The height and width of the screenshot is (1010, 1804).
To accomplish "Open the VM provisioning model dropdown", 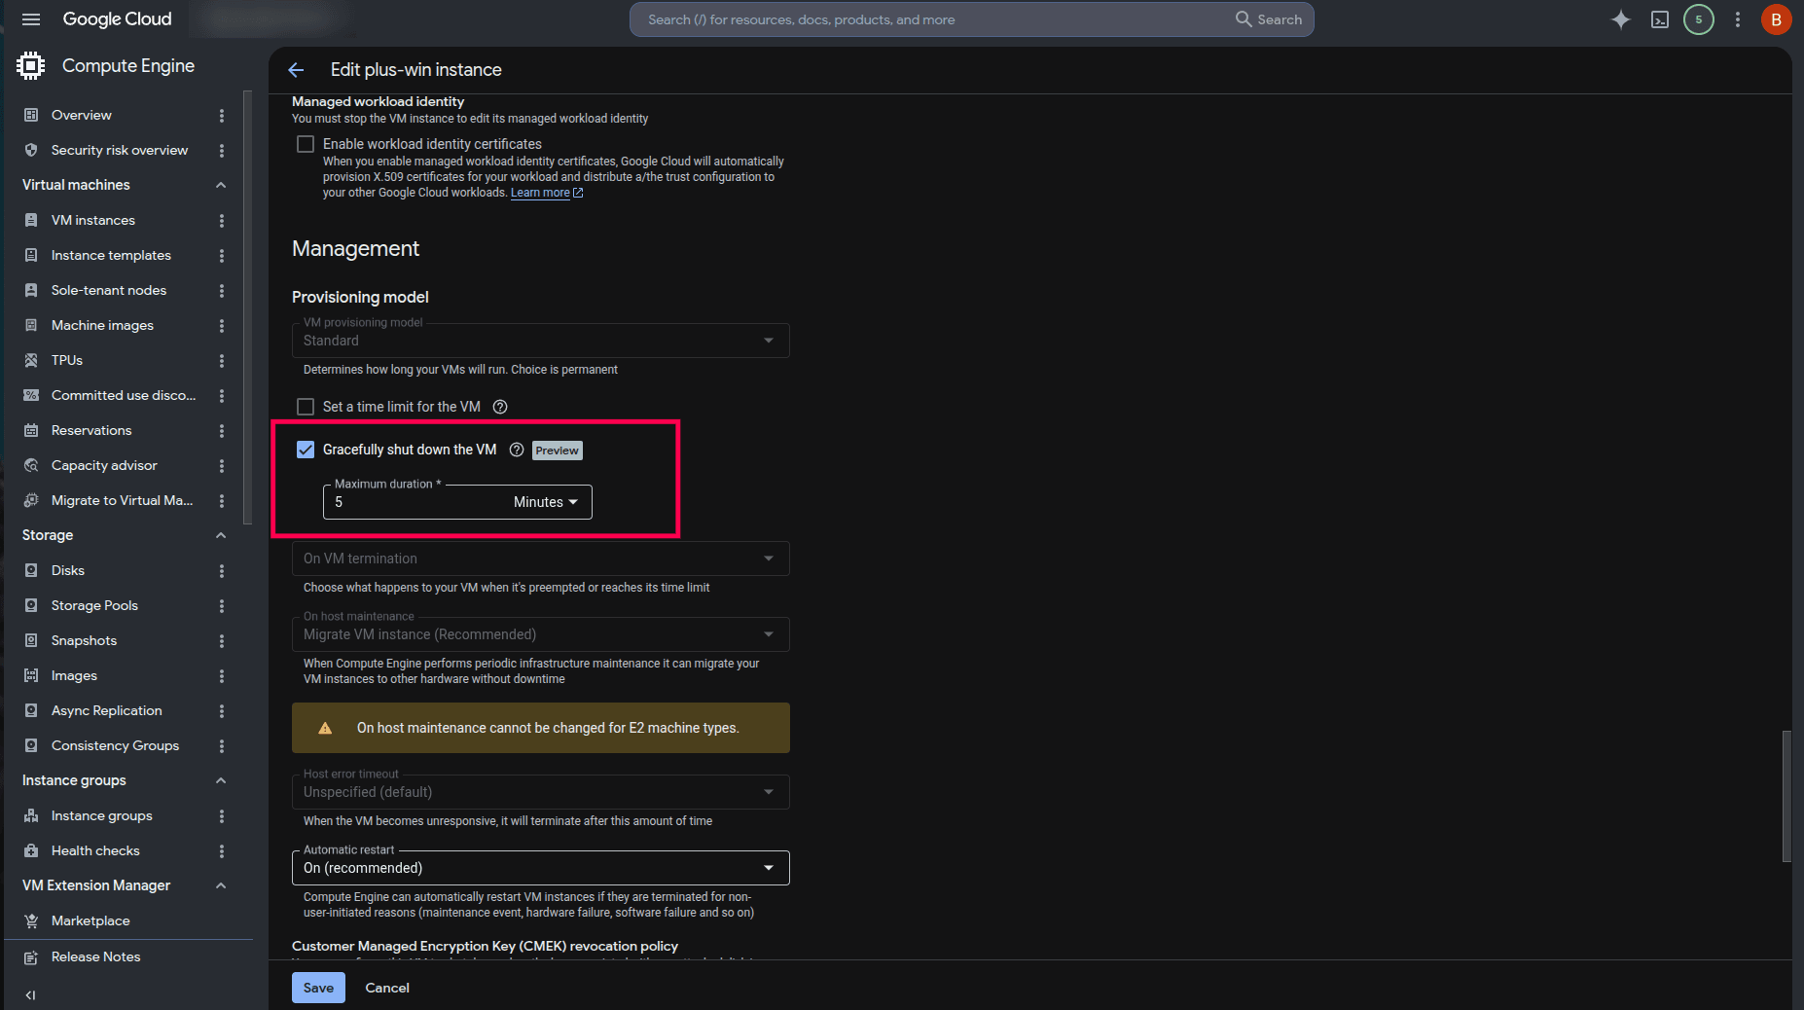I will [x=541, y=341].
